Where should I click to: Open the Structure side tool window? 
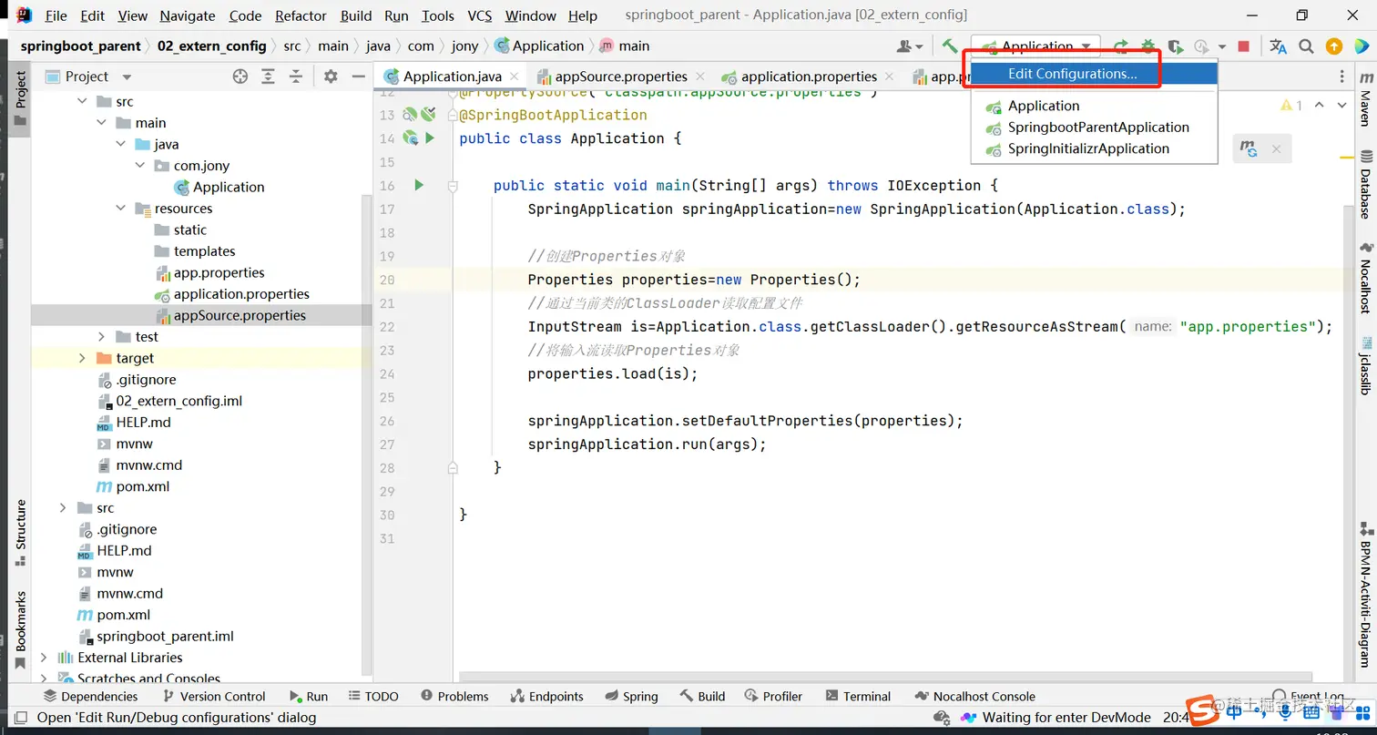coord(20,533)
